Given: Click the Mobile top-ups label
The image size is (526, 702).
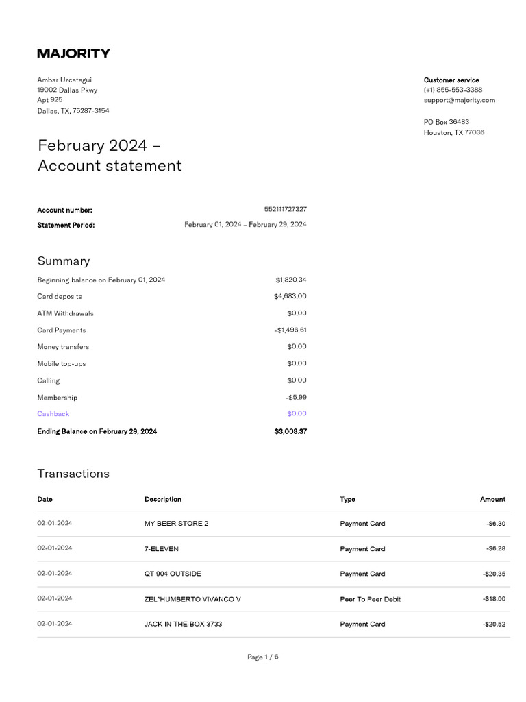Looking at the screenshot, I should pyautogui.click(x=61, y=363).
